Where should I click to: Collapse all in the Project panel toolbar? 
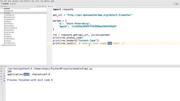(x=40, y=6)
